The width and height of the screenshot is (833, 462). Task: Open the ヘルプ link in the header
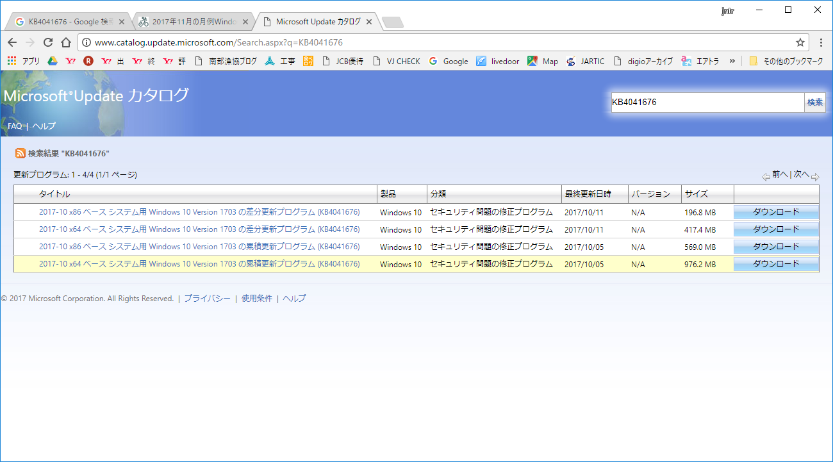tap(44, 126)
